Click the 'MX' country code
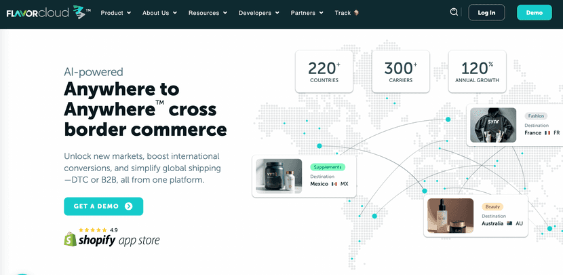This screenshot has height=275, width=563. pos(345,184)
